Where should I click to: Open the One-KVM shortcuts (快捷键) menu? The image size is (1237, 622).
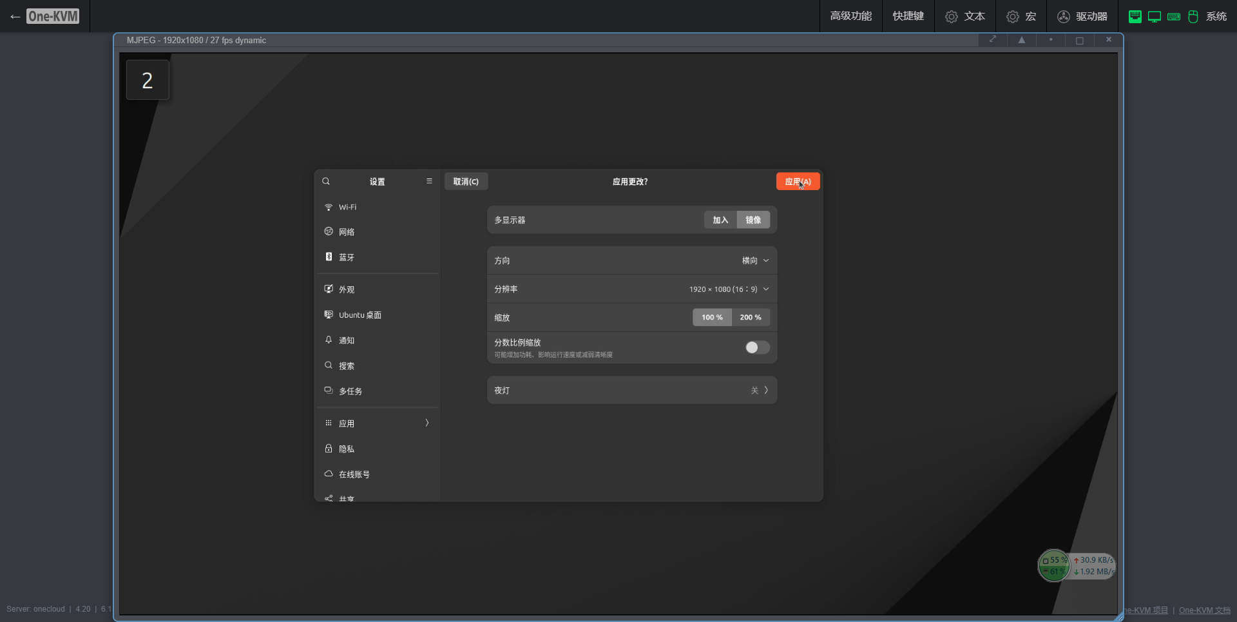908,16
